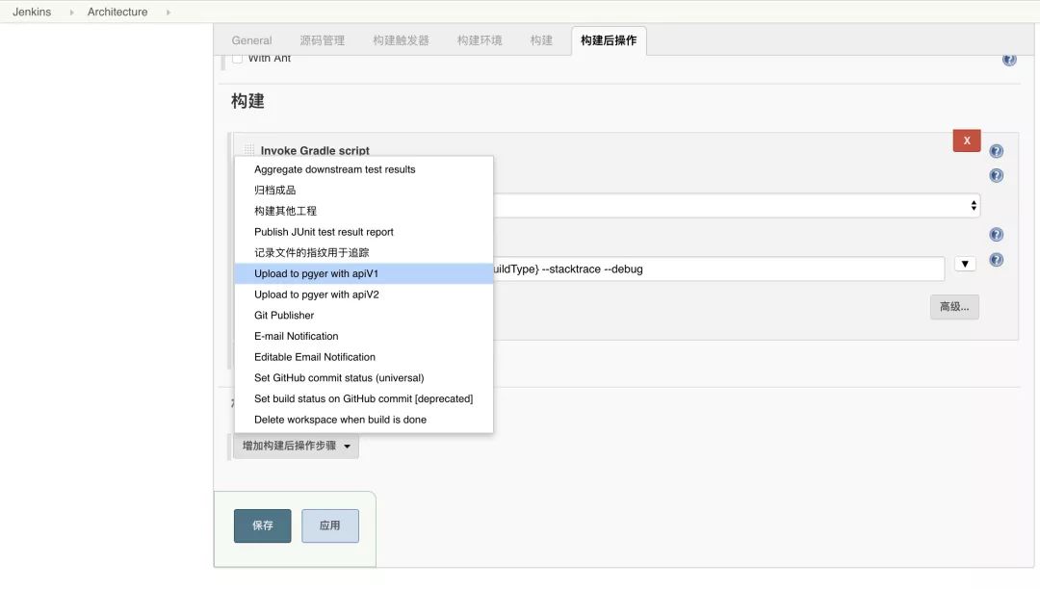Toggle the With Ant checkbox
The width and height of the screenshot is (1040, 589).
238,59
